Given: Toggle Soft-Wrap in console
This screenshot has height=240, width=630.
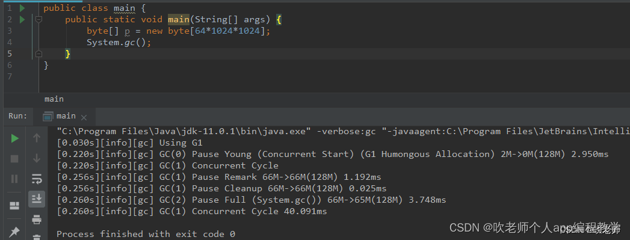Looking at the screenshot, I should [37, 179].
